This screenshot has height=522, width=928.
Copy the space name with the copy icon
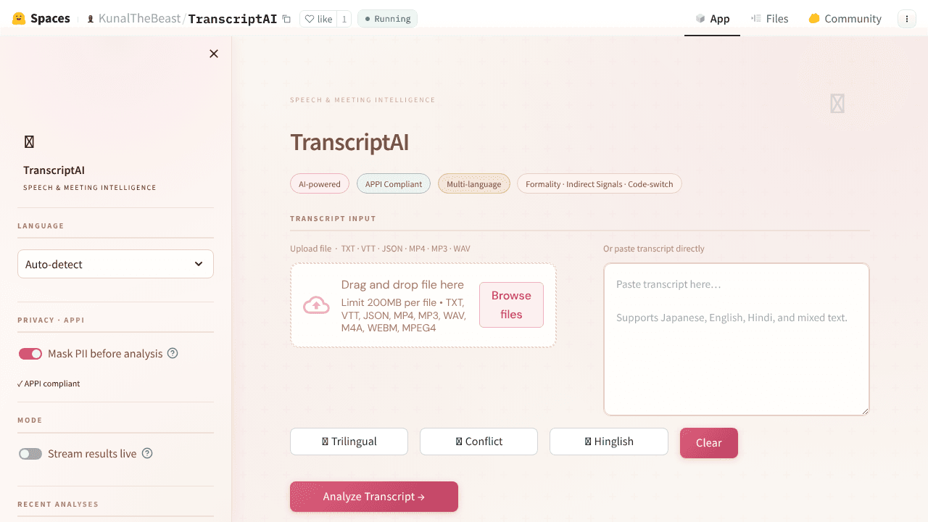[x=286, y=19]
